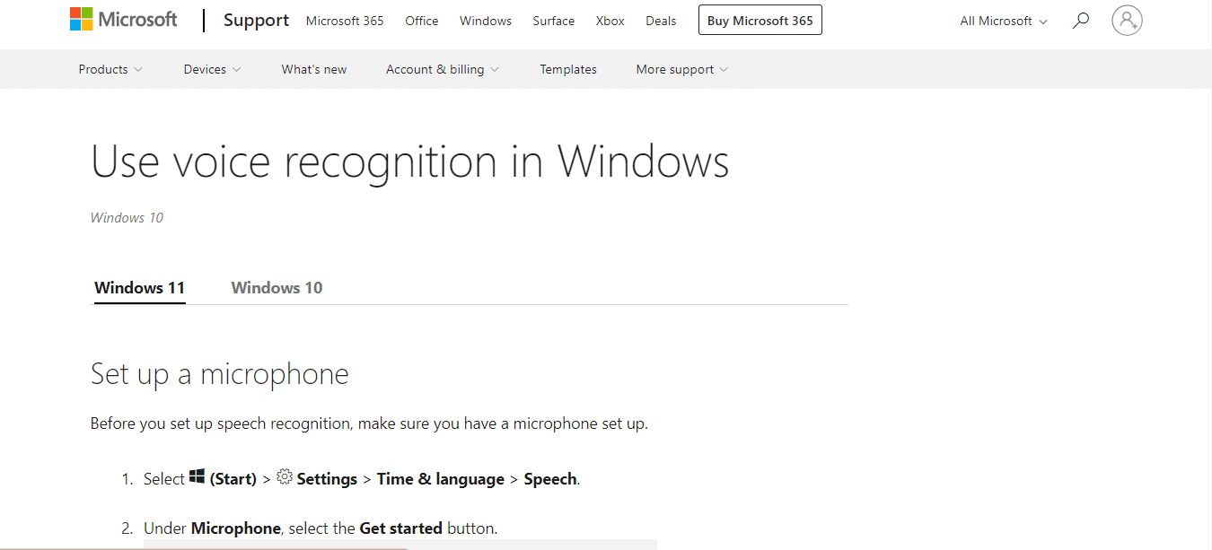Click Deals in the top menu
This screenshot has height=550, width=1212.
pyautogui.click(x=661, y=20)
